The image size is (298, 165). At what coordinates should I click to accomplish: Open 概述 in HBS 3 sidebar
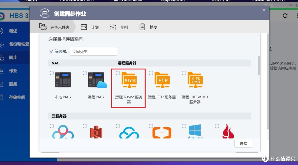13,31
